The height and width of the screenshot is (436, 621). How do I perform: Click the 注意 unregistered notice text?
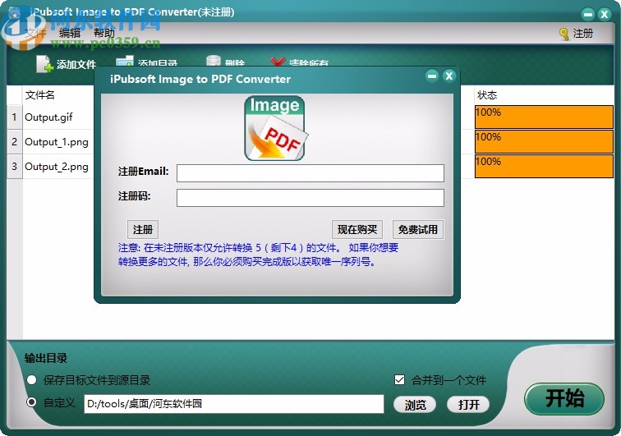click(258, 255)
